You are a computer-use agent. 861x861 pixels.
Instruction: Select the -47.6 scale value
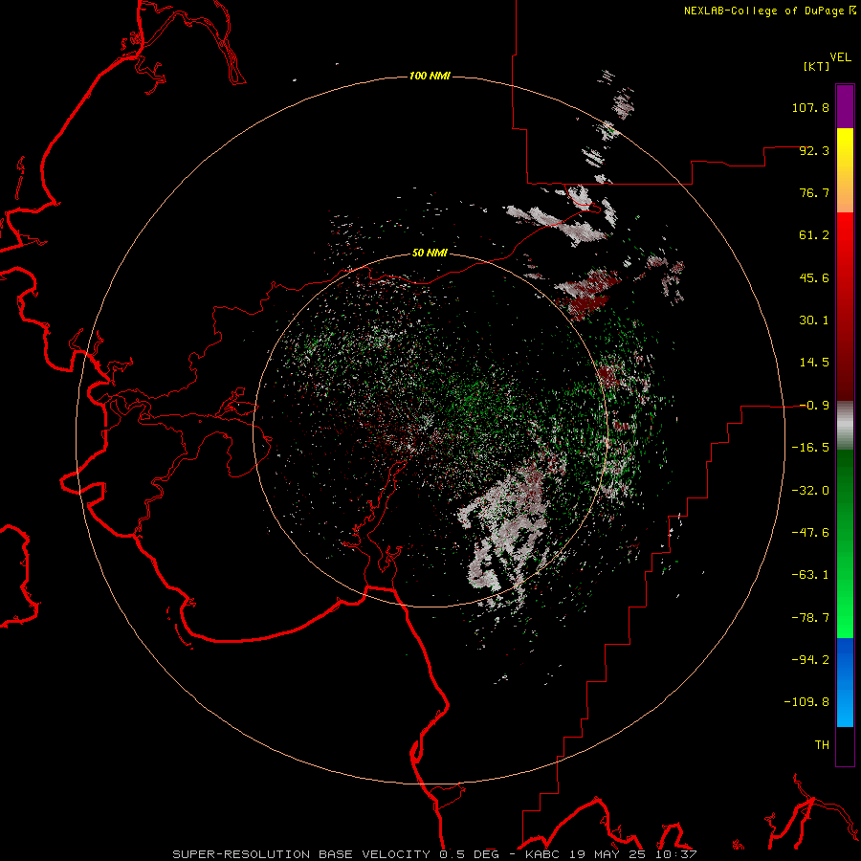coord(810,533)
